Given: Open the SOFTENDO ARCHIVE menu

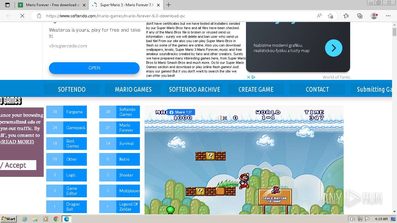Looking at the screenshot, I should click(194, 89).
